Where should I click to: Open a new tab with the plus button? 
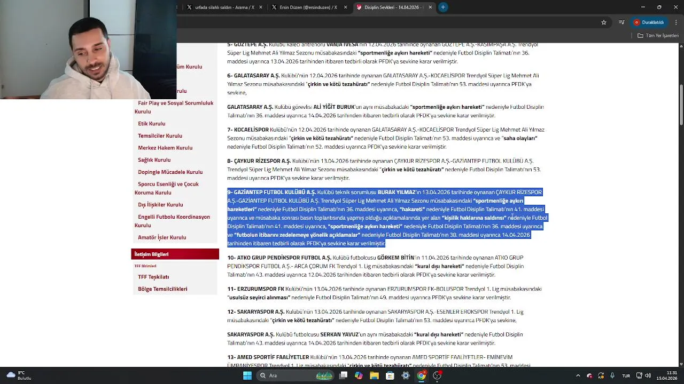coord(443,7)
